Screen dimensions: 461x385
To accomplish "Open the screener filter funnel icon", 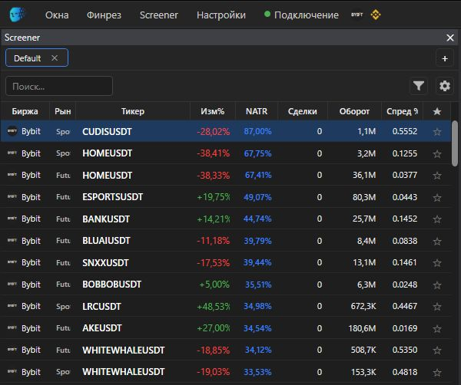I will (x=419, y=86).
